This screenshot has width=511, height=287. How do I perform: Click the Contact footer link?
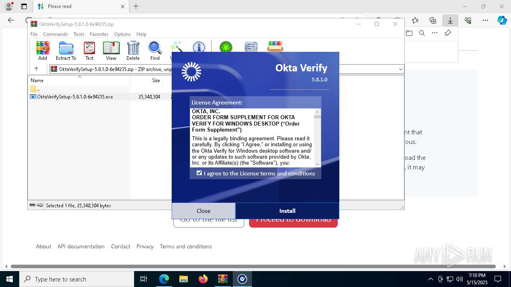(x=121, y=246)
